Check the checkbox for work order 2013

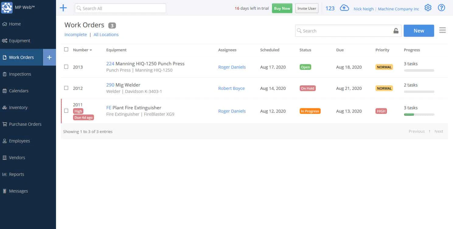[x=66, y=67]
